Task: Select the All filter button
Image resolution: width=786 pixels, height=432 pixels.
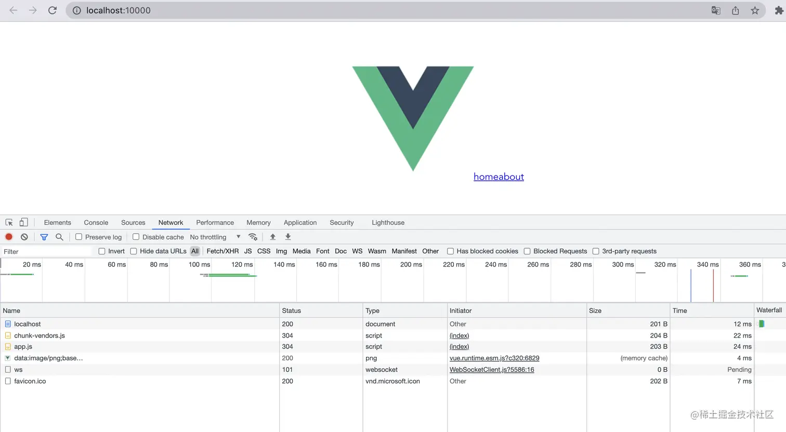Action: coord(195,251)
